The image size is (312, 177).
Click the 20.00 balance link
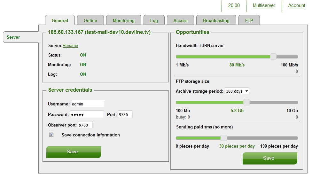click(234, 5)
